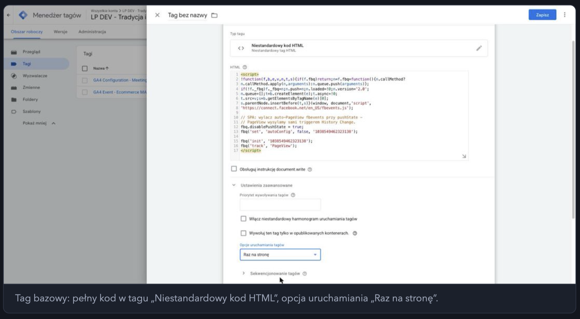The height and width of the screenshot is (319, 580).
Task: Open the Raz na stronę firing options dropdown
Action: [280, 255]
